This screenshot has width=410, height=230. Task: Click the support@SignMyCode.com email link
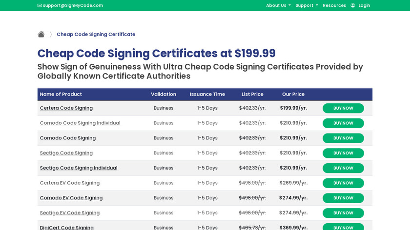click(73, 5)
